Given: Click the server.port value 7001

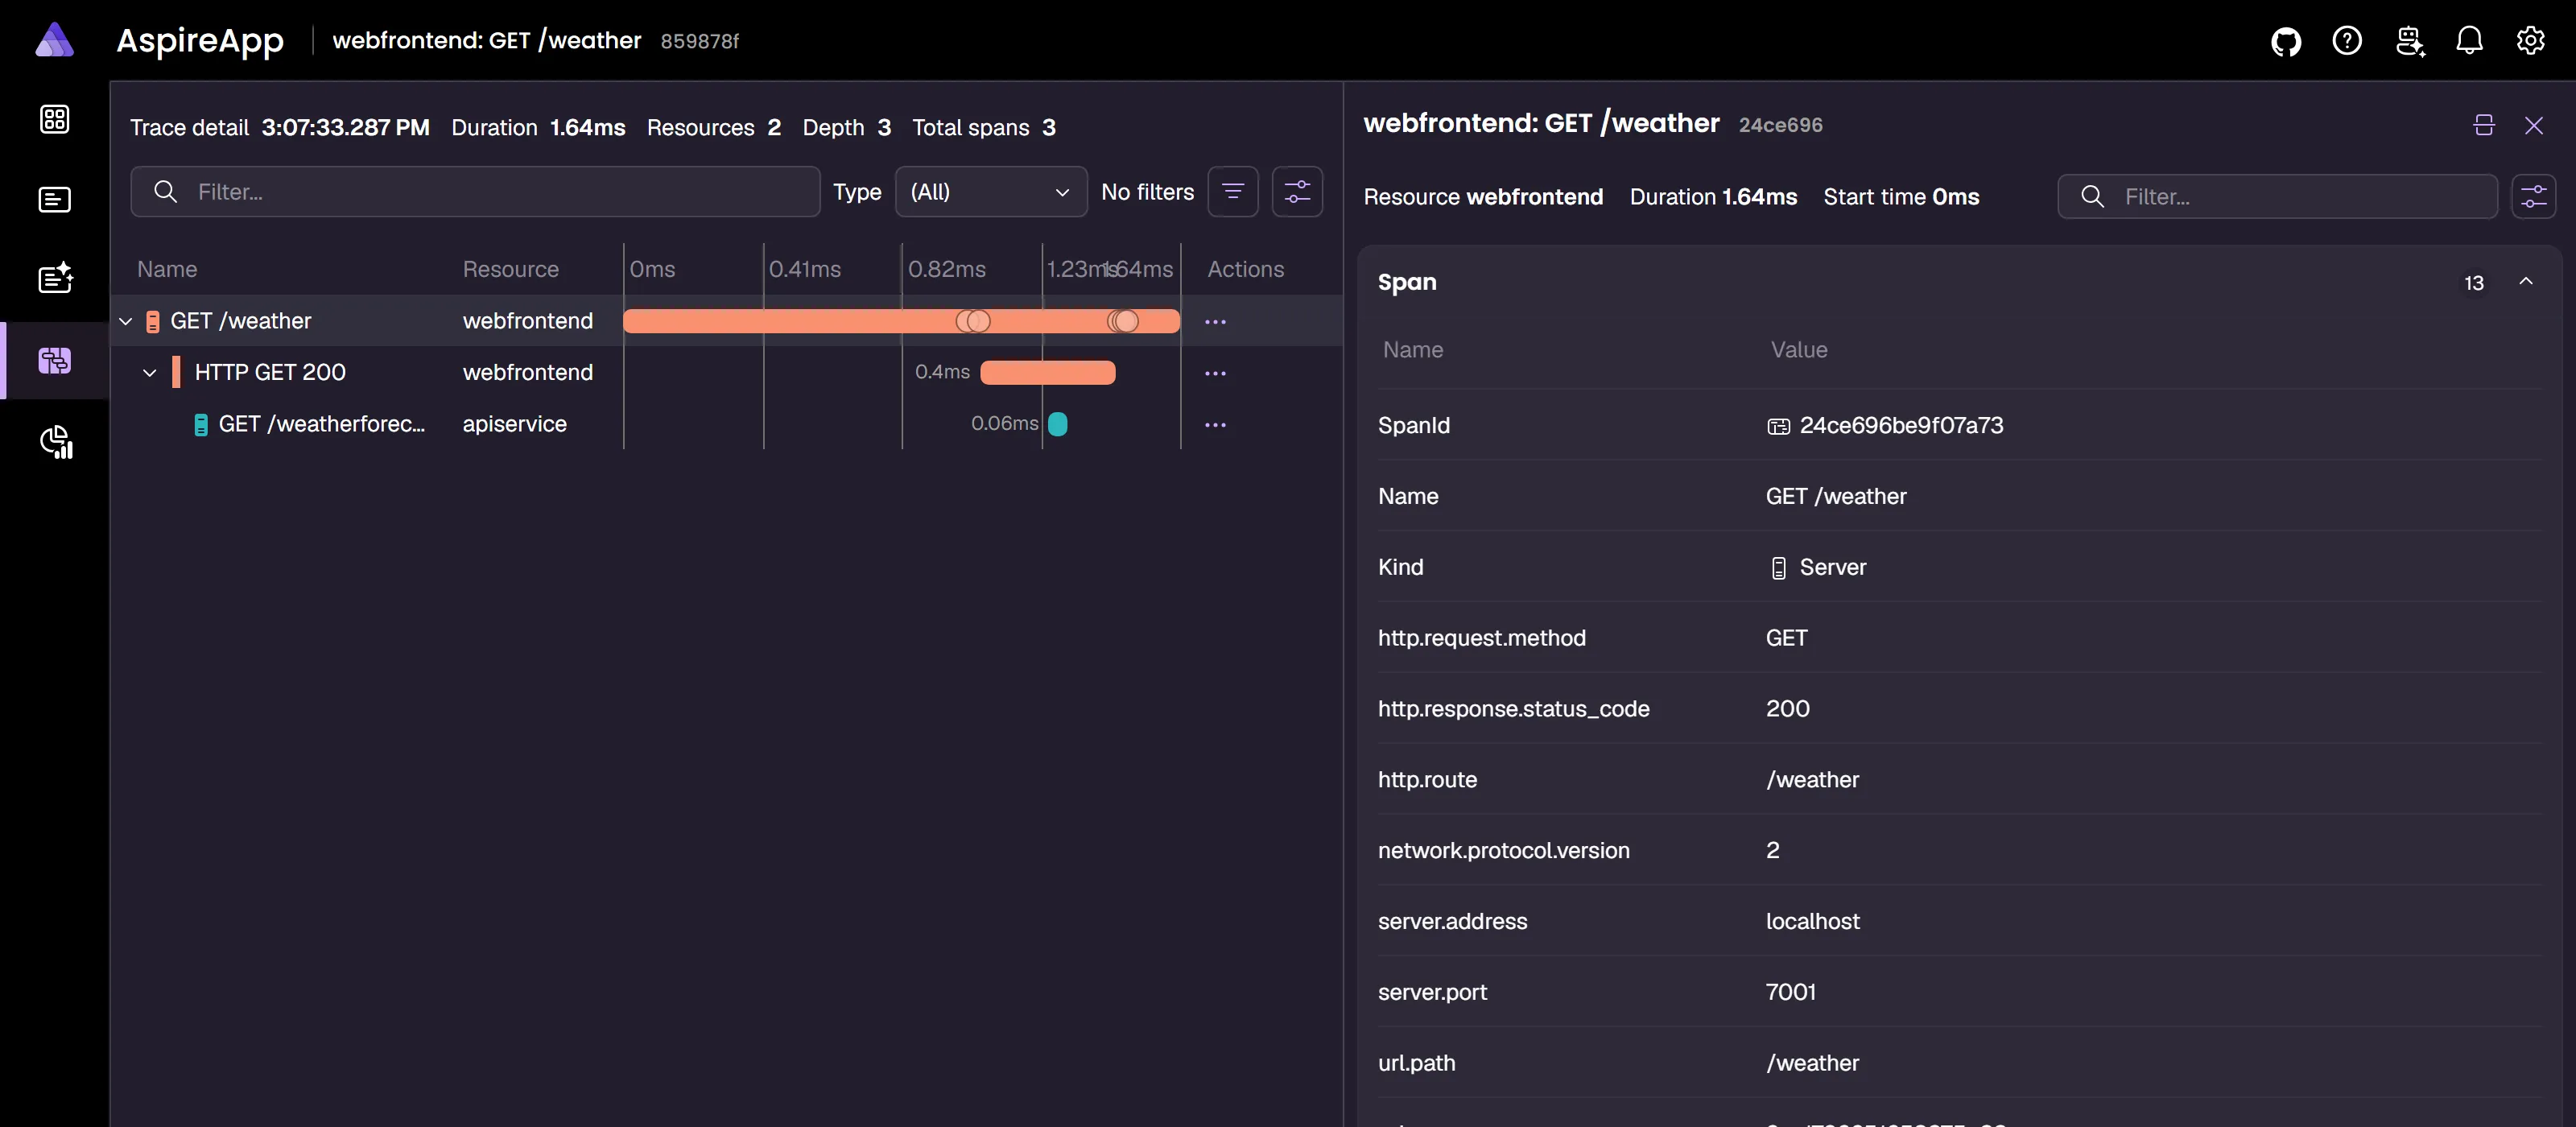Looking at the screenshot, I should coord(1790,992).
